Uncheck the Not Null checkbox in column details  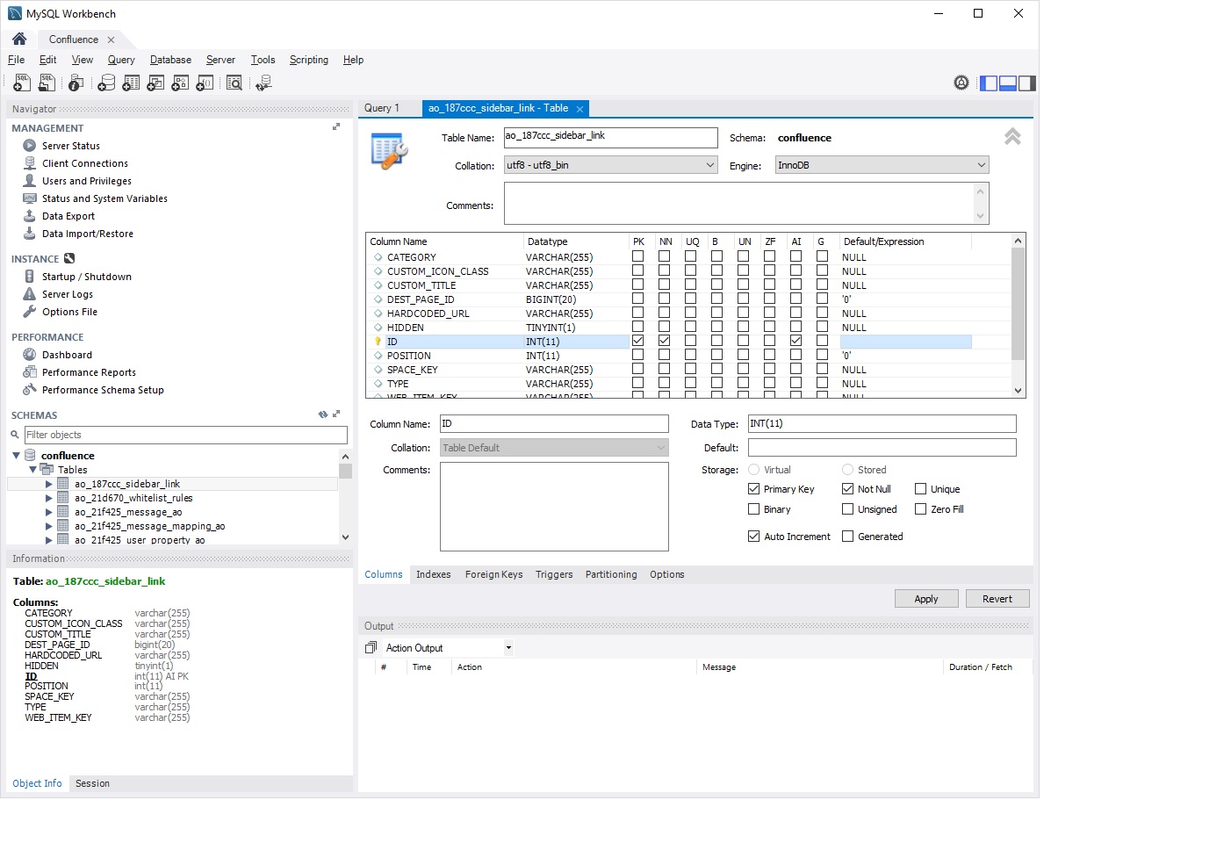(847, 489)
